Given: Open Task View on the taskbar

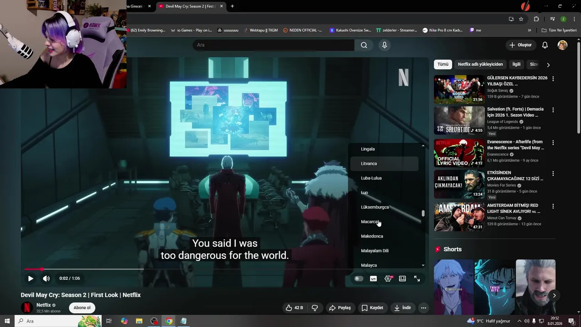Looking at the screenshot, I should (x=109, y=321).
